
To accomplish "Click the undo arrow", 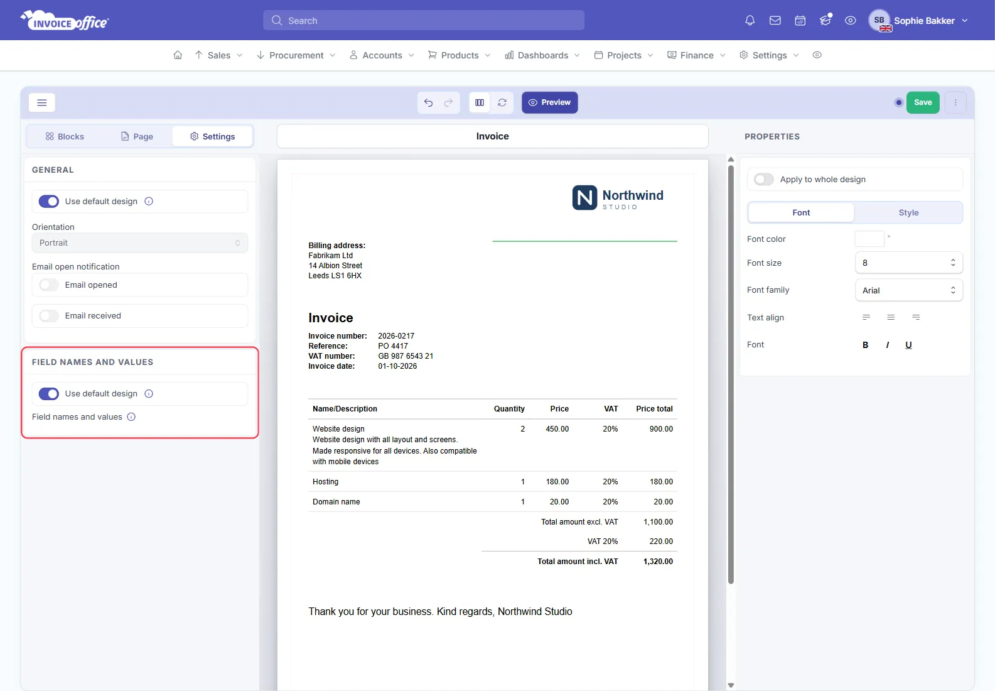I will (428, 102).
